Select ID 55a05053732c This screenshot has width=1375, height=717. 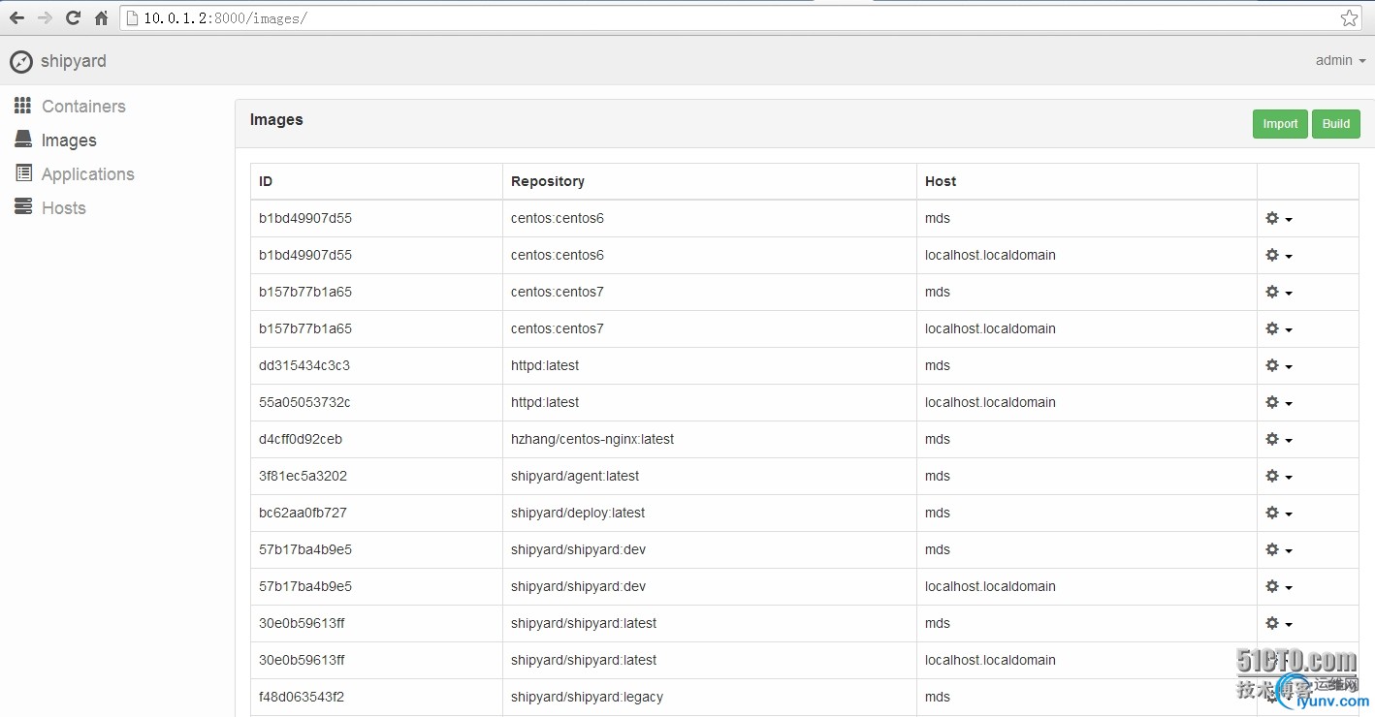304,402
